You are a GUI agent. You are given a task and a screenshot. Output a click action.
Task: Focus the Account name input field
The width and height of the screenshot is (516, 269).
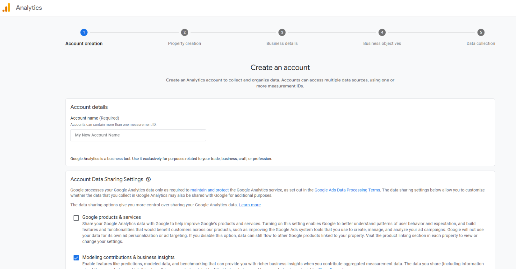138,135
